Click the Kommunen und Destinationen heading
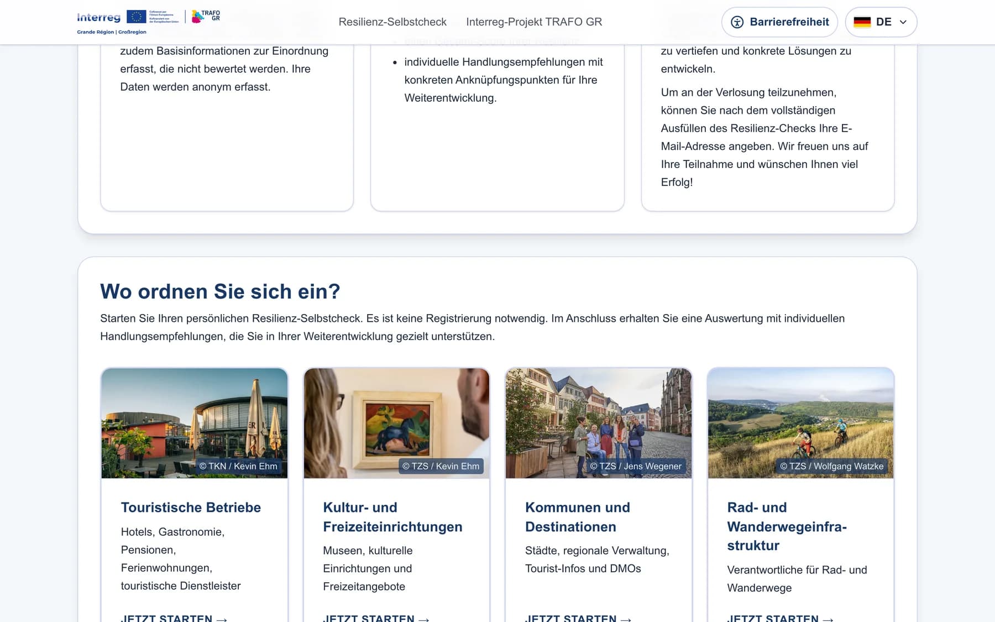The height and width of the screenshot is (622, 995). (578, 517)
